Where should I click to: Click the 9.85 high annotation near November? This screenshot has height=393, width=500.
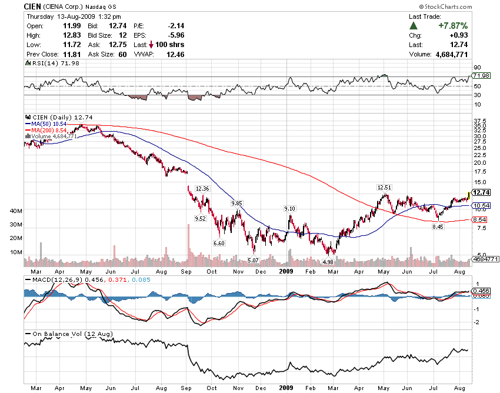click(x=236, y=203)
